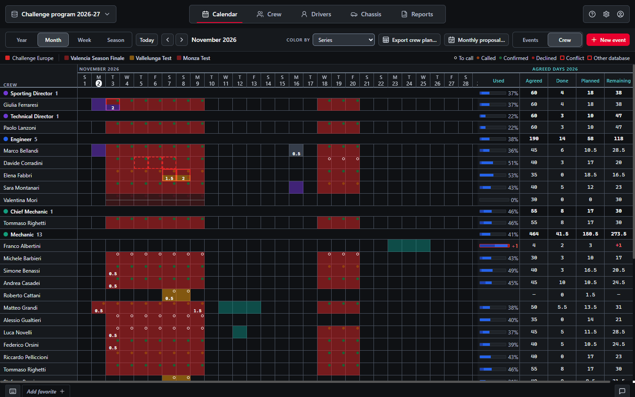Switch to Events view toggle
Screen dimensions: 635x397
[530, 40]
